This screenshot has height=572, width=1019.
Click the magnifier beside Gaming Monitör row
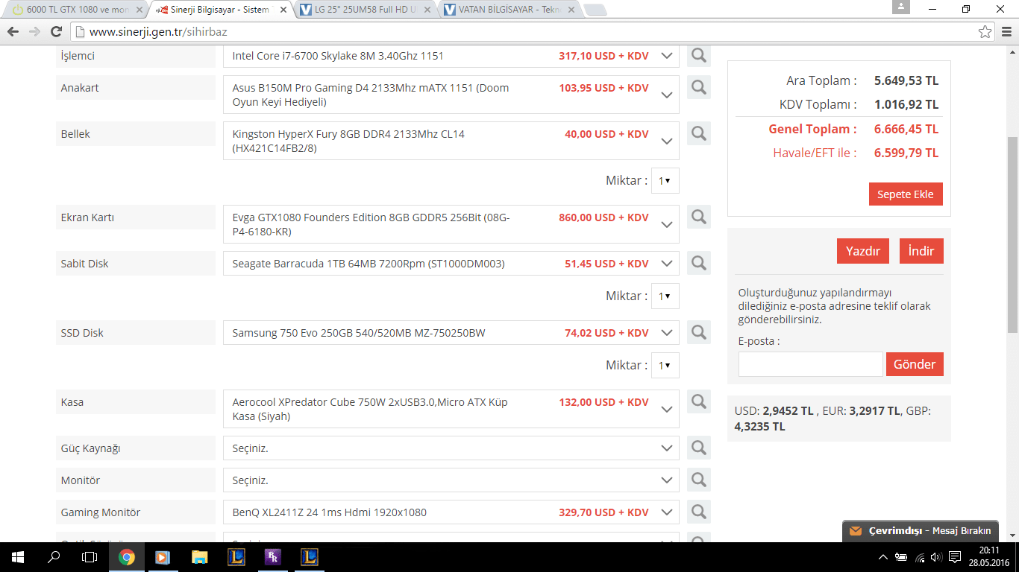point(699,512)
